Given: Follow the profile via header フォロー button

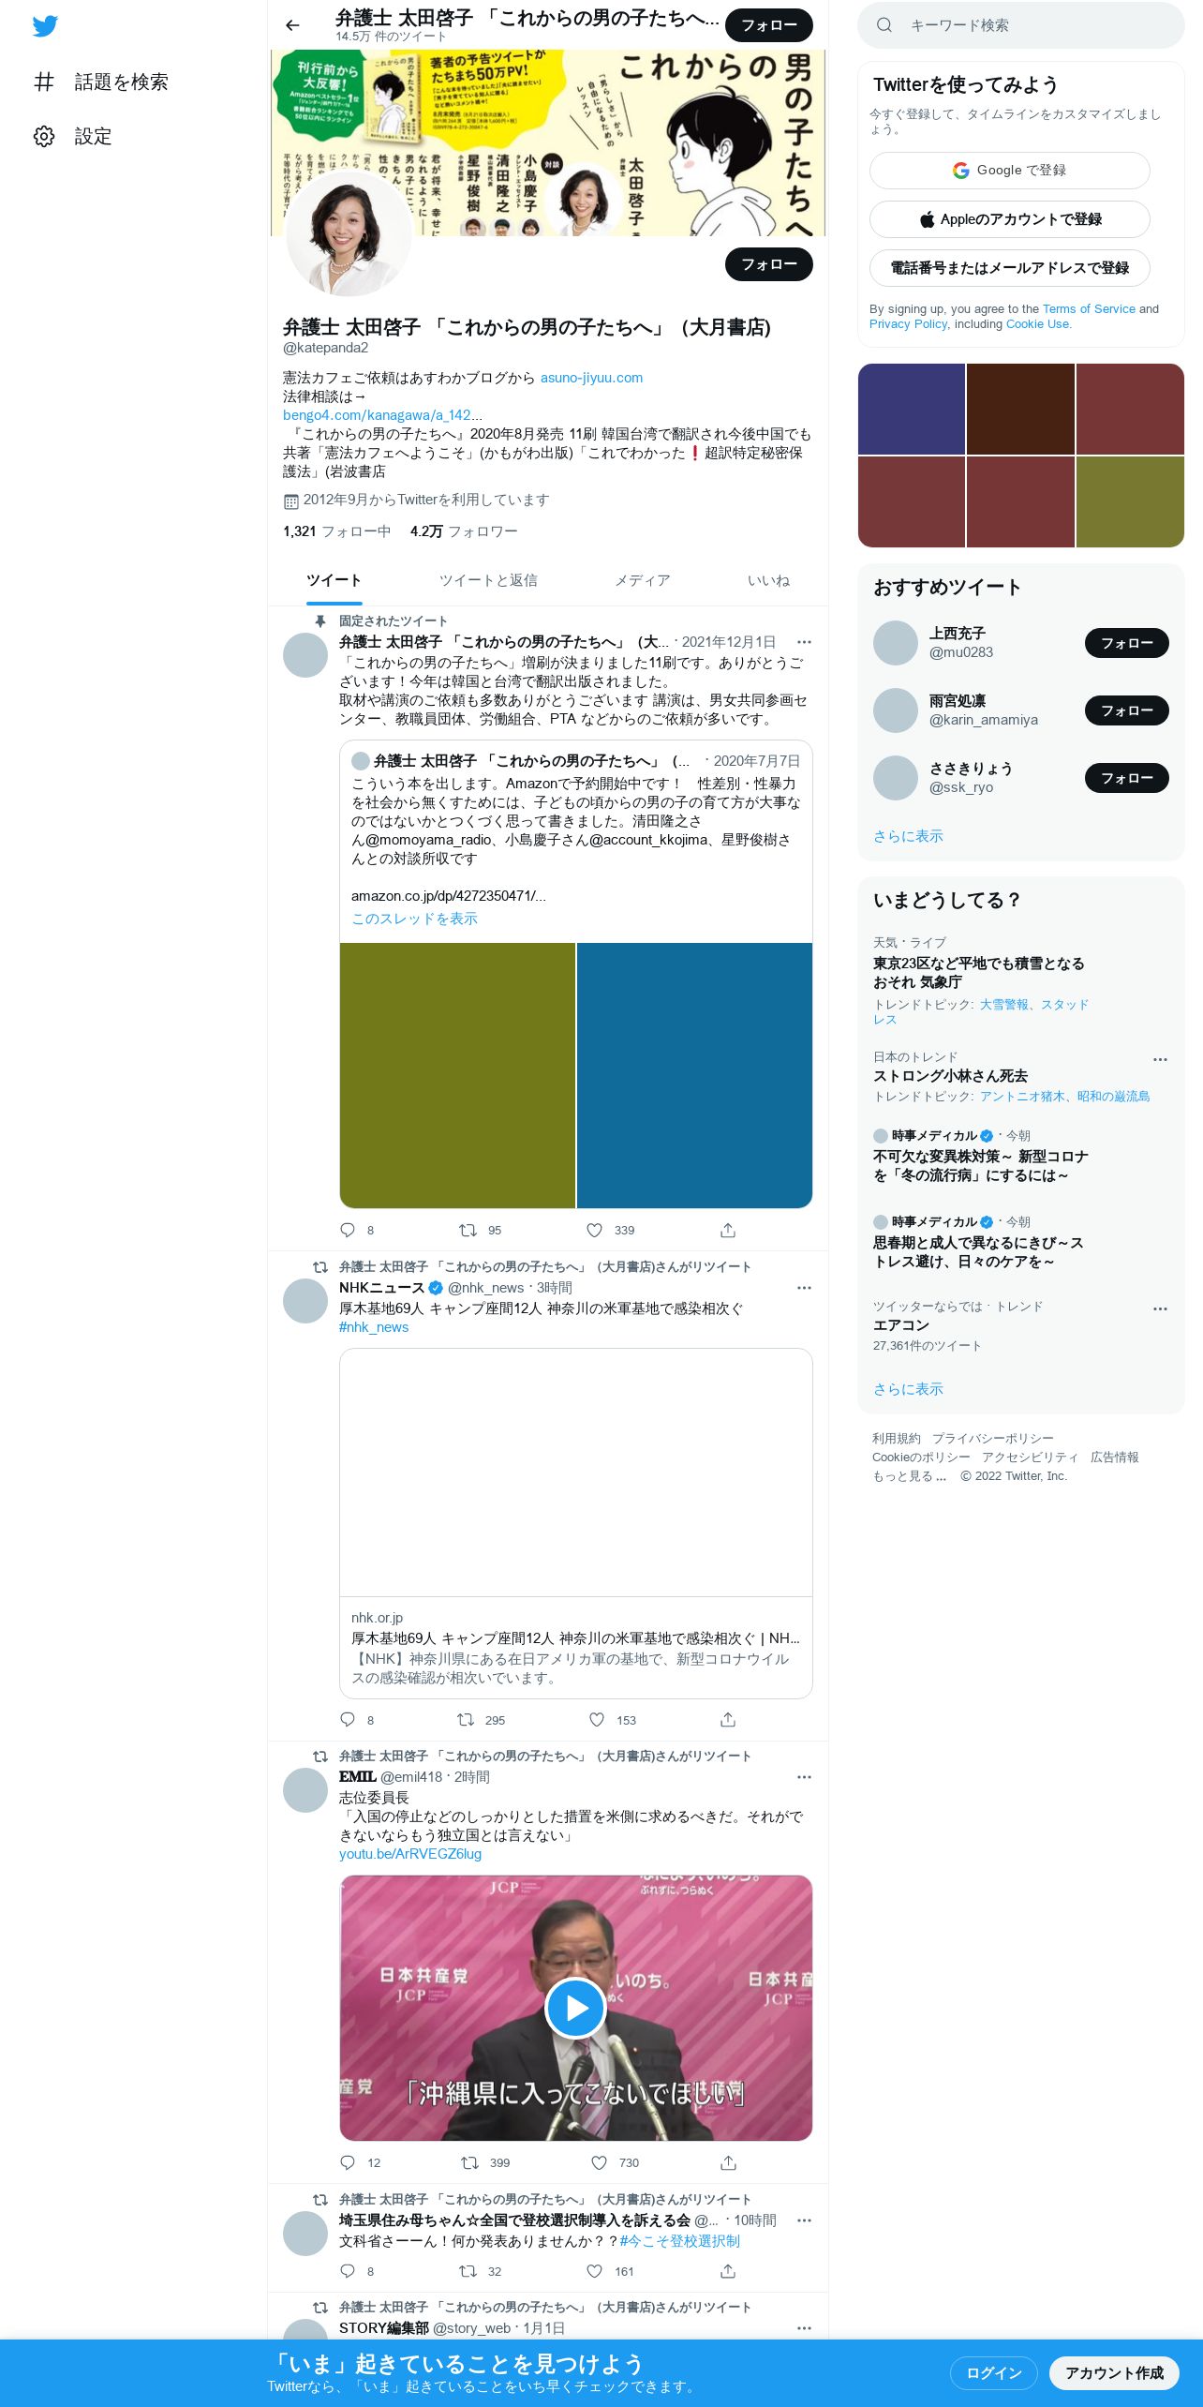Looking at the screenshot, I should click(x=769, y=25).
